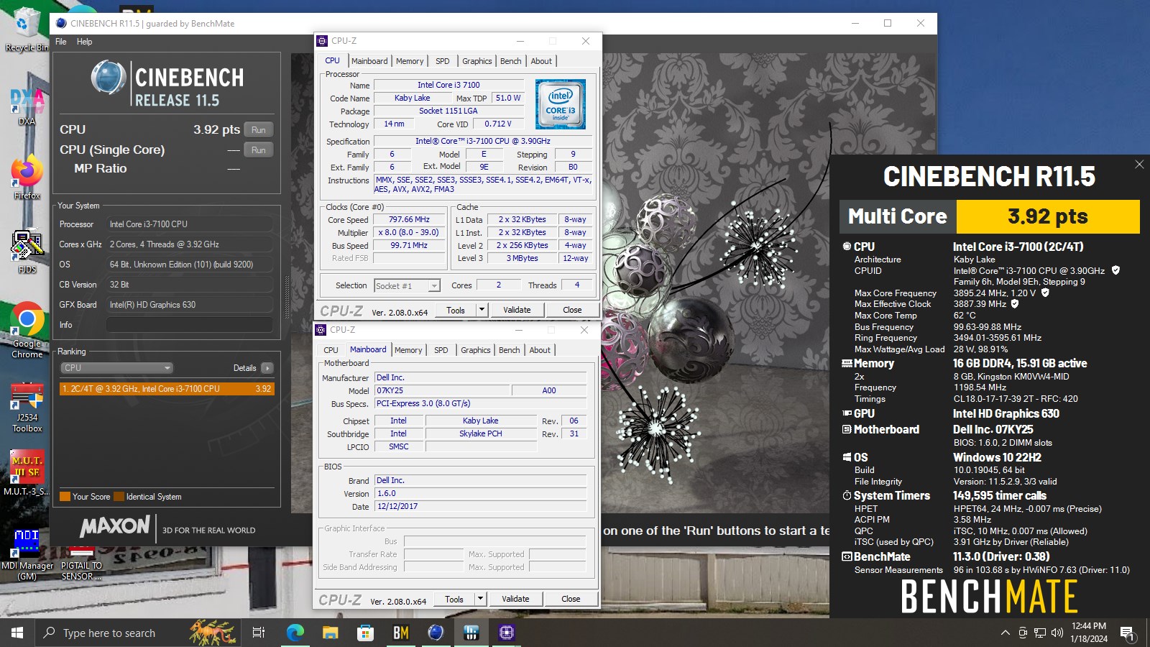Screen dimensions: 1150x647
Task: Click Close button in lower CPU-Z window
Action: pyautogui.click(x=571, y=599)
